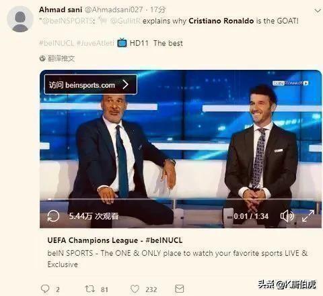Open the tweet options chevron menu

[318, 11]
